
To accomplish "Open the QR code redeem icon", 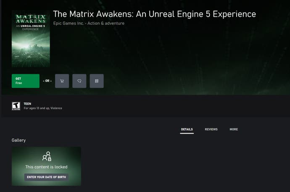I will click(97, 81).
